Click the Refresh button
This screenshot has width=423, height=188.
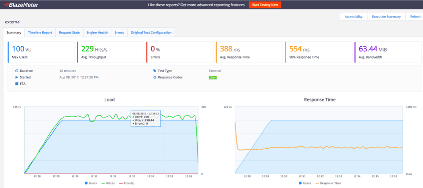pos(415,17)
